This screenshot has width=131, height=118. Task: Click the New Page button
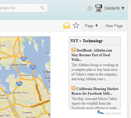pos(114,26)
